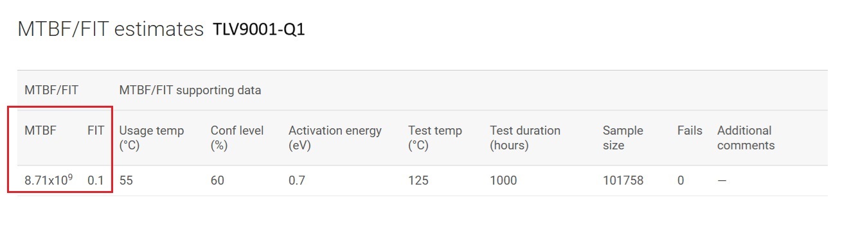Click the MTBF column header
Image resolution: width=849 pixels, height=234 pixels.
40,131
